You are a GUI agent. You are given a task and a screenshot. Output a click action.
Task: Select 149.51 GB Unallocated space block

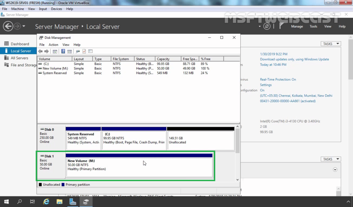[201, 138]
